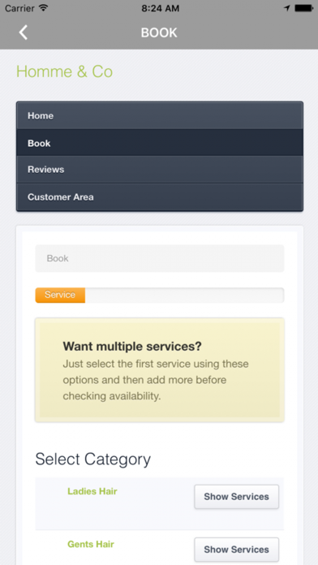The width and height of the screenshot is (318, 565).
Task: Tap the location arrow status icon
Action: click(287, 8)
